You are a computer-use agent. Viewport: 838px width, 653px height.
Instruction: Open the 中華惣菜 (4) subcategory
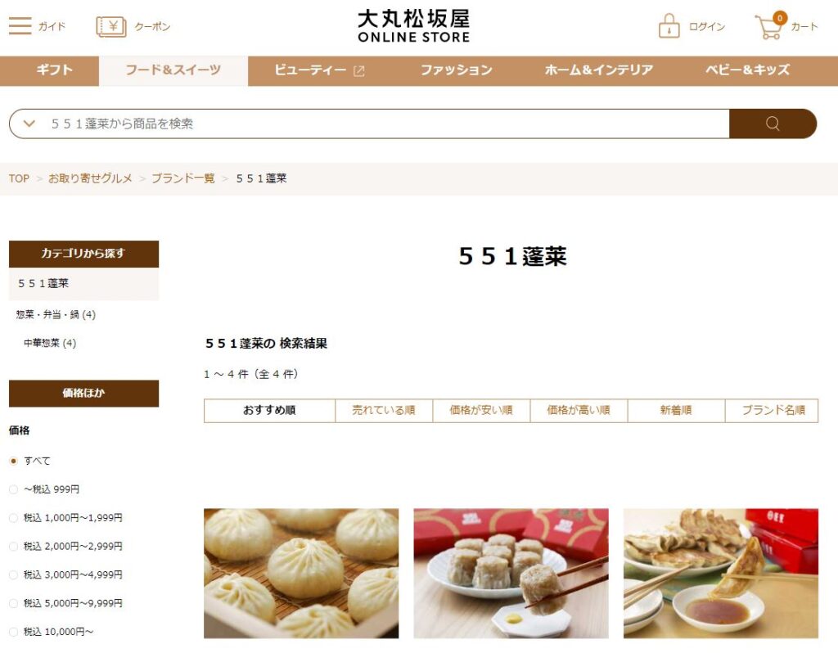tap(50, 343)
